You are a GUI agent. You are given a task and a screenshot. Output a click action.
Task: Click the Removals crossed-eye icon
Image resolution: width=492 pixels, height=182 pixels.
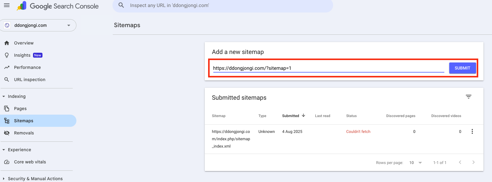(7, 133)
